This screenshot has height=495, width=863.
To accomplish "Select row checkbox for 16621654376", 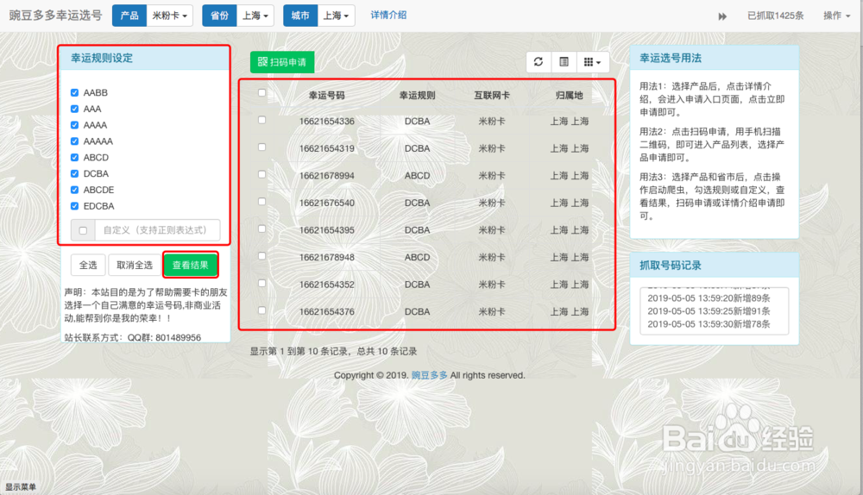I will 262,310.
